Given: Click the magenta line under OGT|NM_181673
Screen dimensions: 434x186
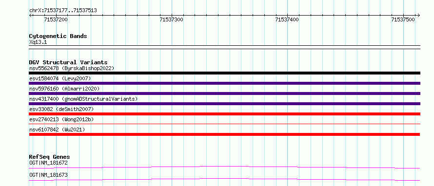Looking at the screenshot, I should 224,179.
